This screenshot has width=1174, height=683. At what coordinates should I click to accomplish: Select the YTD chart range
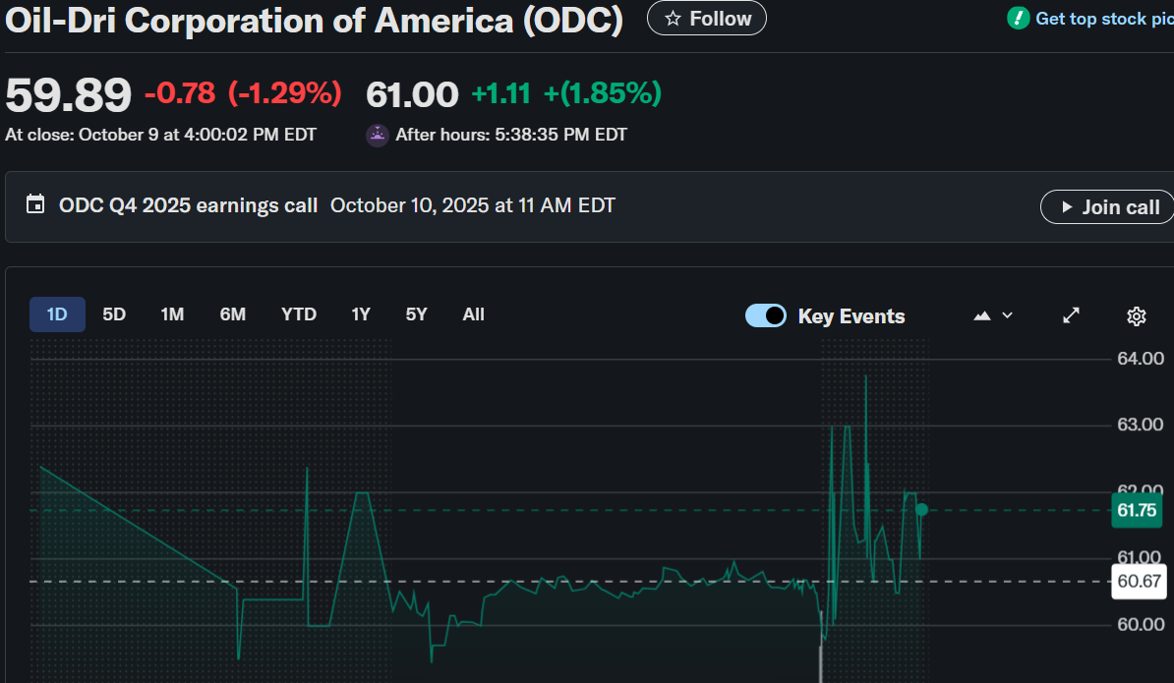(299, 314)
